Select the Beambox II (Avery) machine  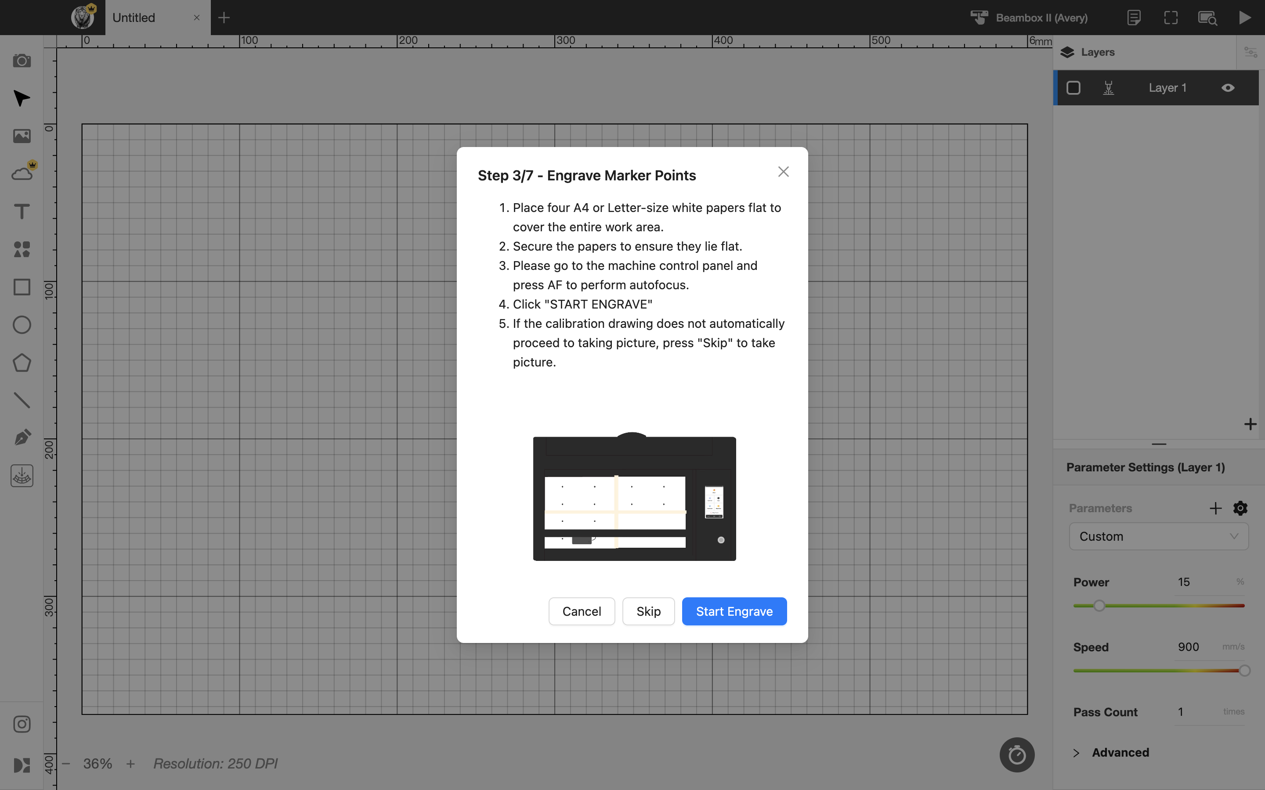click(1029, 18)
